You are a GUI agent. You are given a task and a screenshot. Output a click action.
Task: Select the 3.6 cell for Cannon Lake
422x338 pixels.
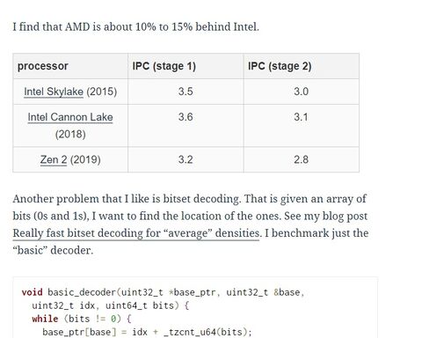[186, 117]
